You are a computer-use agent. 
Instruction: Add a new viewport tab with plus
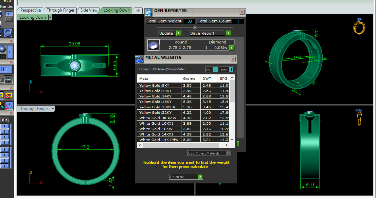(138, 10)
